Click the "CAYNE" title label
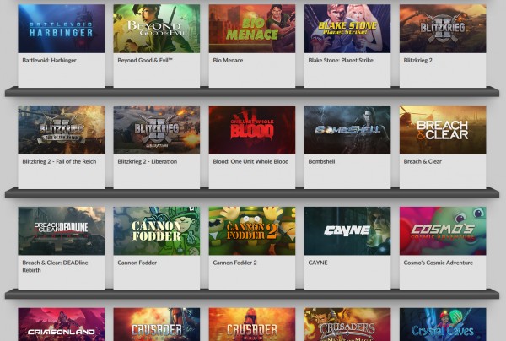This screenshot has height=341, width=506. [318, 263]
